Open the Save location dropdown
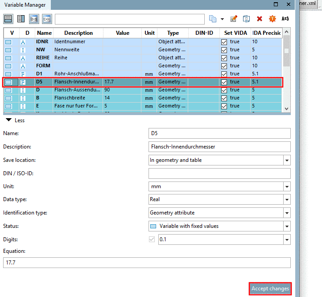The height and width of the screenshot is (297, 322). [x=287, y=160]
